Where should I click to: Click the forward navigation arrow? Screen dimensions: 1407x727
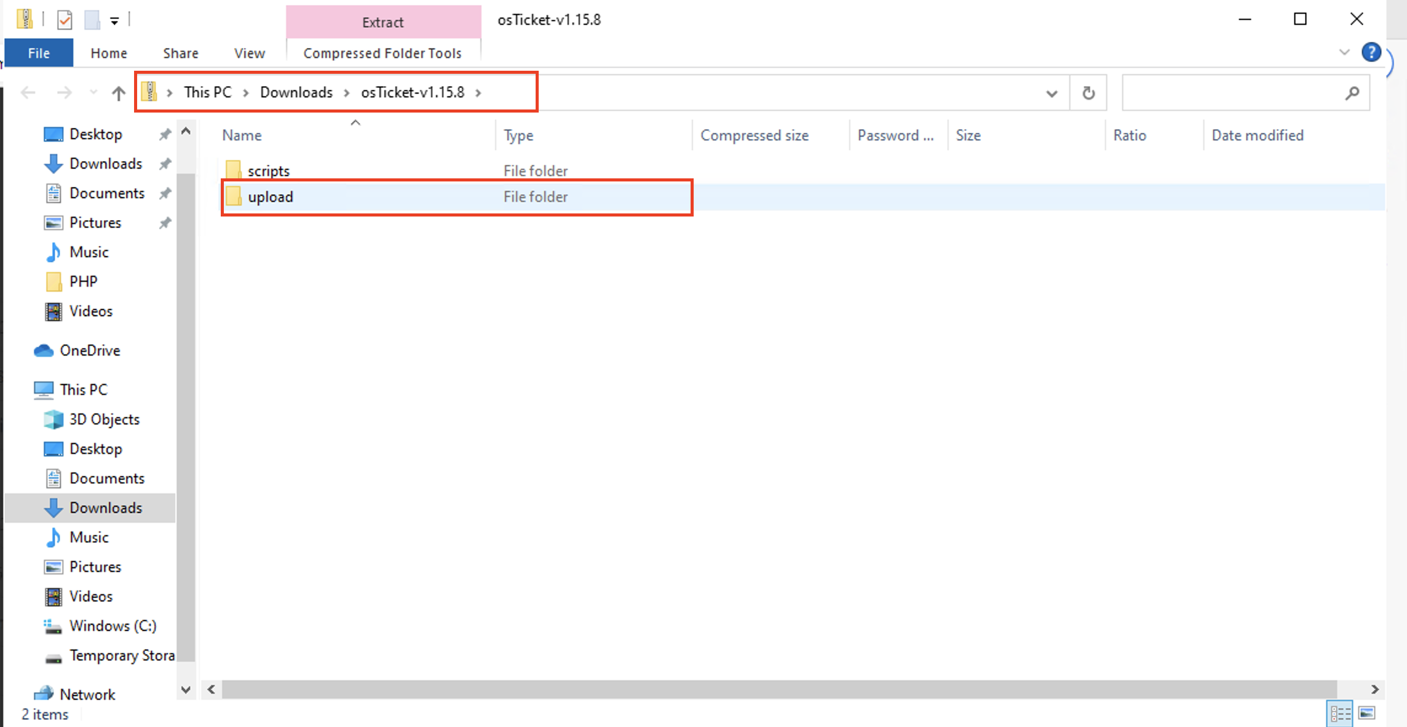point(64,92)
